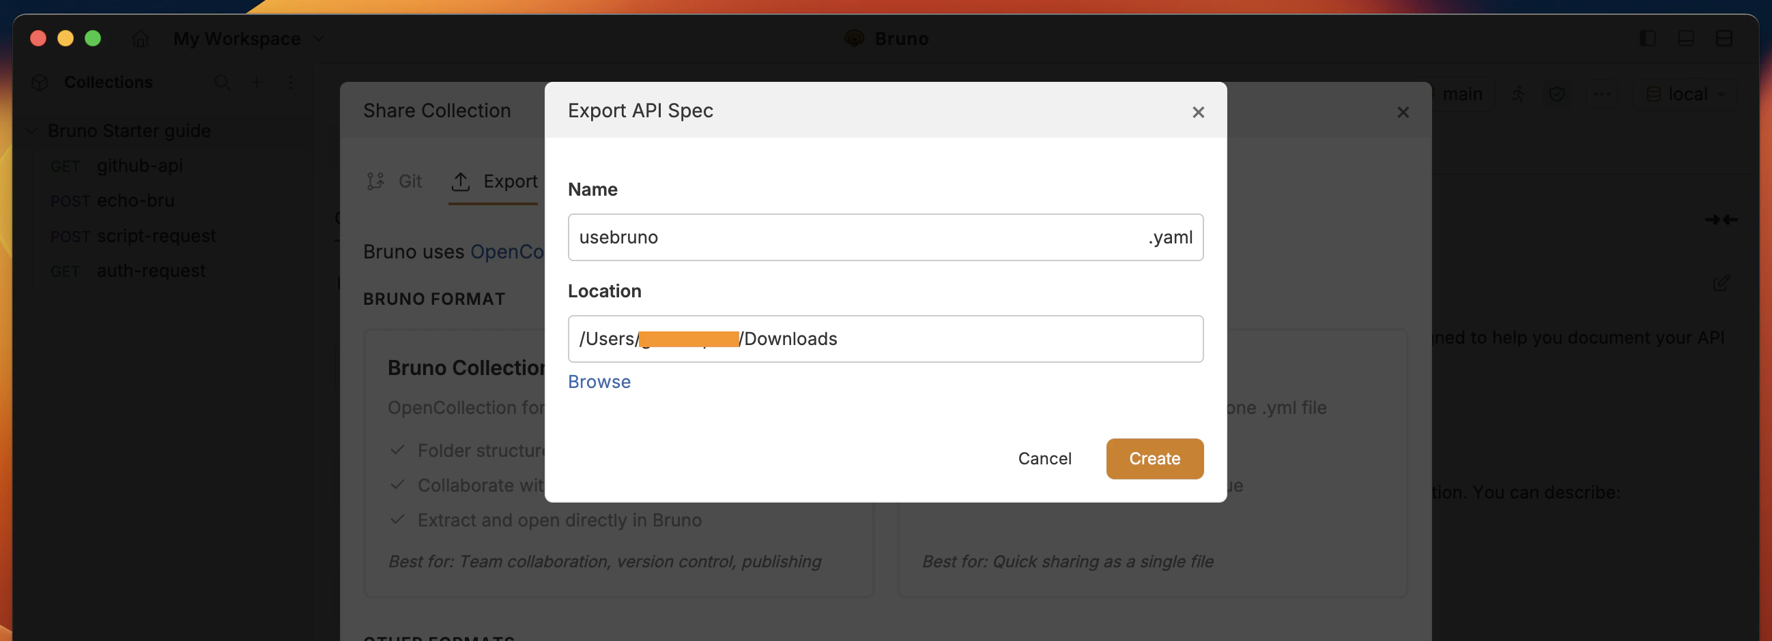Open the Collections more options menu
The width and height of the screenshot is (1772, 641).
290,83
